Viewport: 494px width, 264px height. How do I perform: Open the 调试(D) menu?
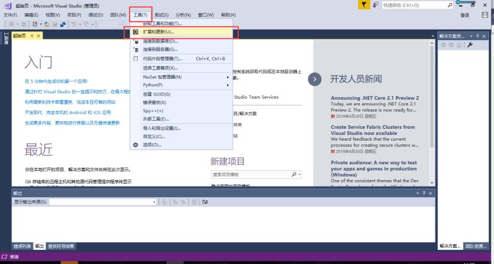point(96,15)
